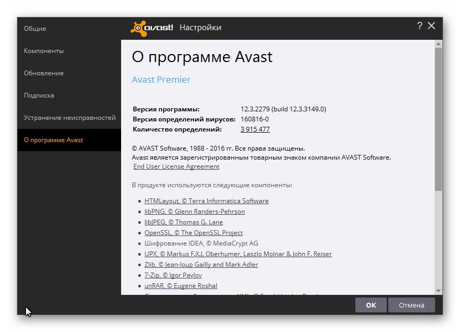Click the Версия программы label
The width and height of the screenshot is (460, 332).
[166, 109]
